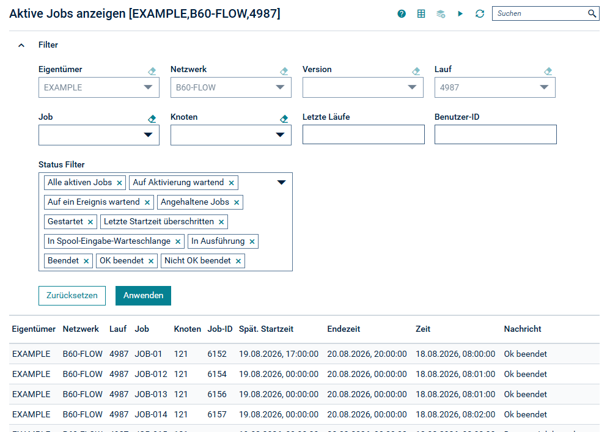Click the stacked layers icon in header
Image resolution: width=610 pixels, height=432 pixels.
click(x=441, y=14)
